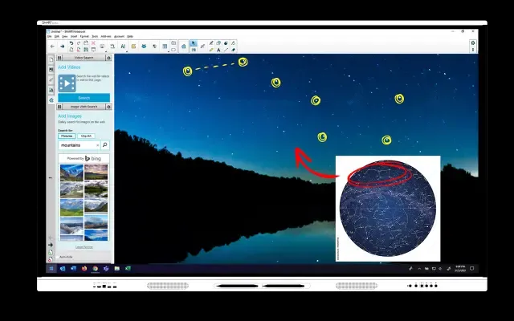Click the Windows Start button on taskbar
514x321 pixels.
[x=51, y=268]
